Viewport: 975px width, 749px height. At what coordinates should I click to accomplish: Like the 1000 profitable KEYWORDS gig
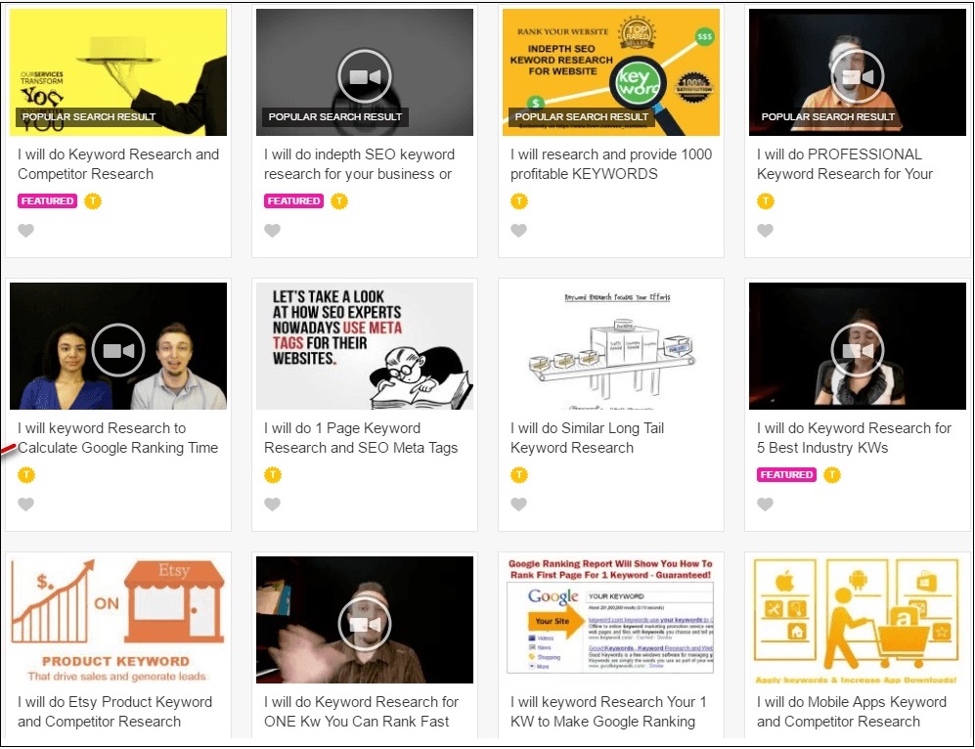click(x=519, y=231)
